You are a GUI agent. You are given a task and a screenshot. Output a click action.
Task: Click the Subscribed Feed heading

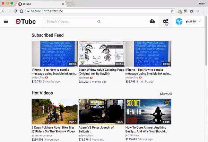47,35
